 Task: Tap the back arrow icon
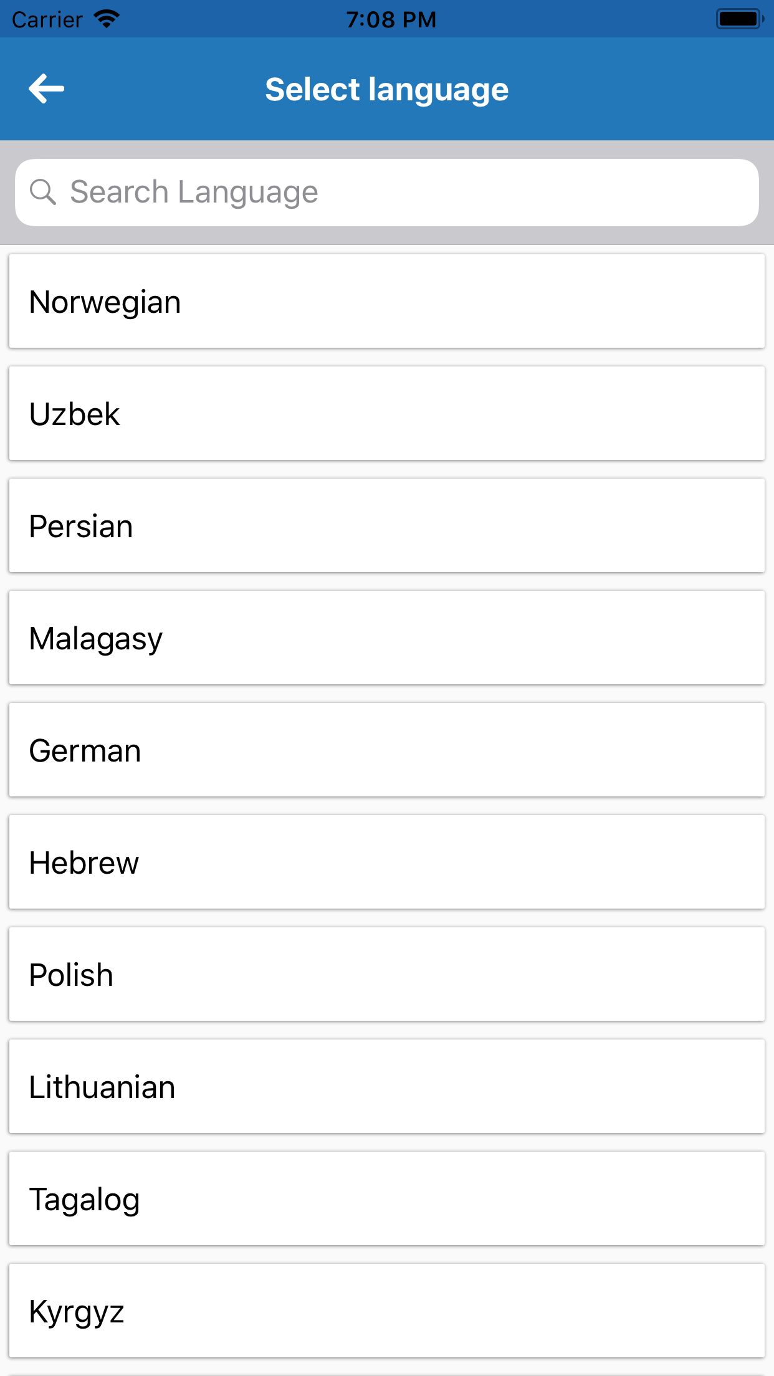tap(47, 88)
